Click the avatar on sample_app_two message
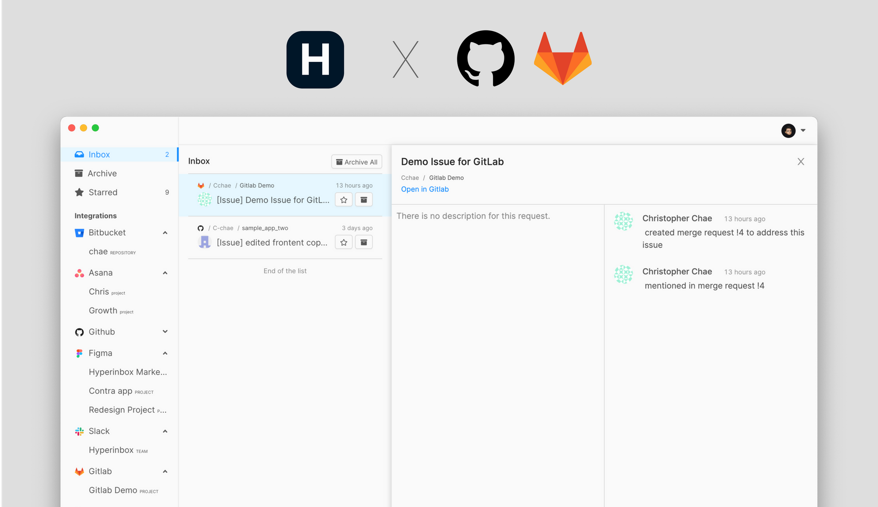Image resolution: width=878 pixels, height=507 pixels. (205, 242)
